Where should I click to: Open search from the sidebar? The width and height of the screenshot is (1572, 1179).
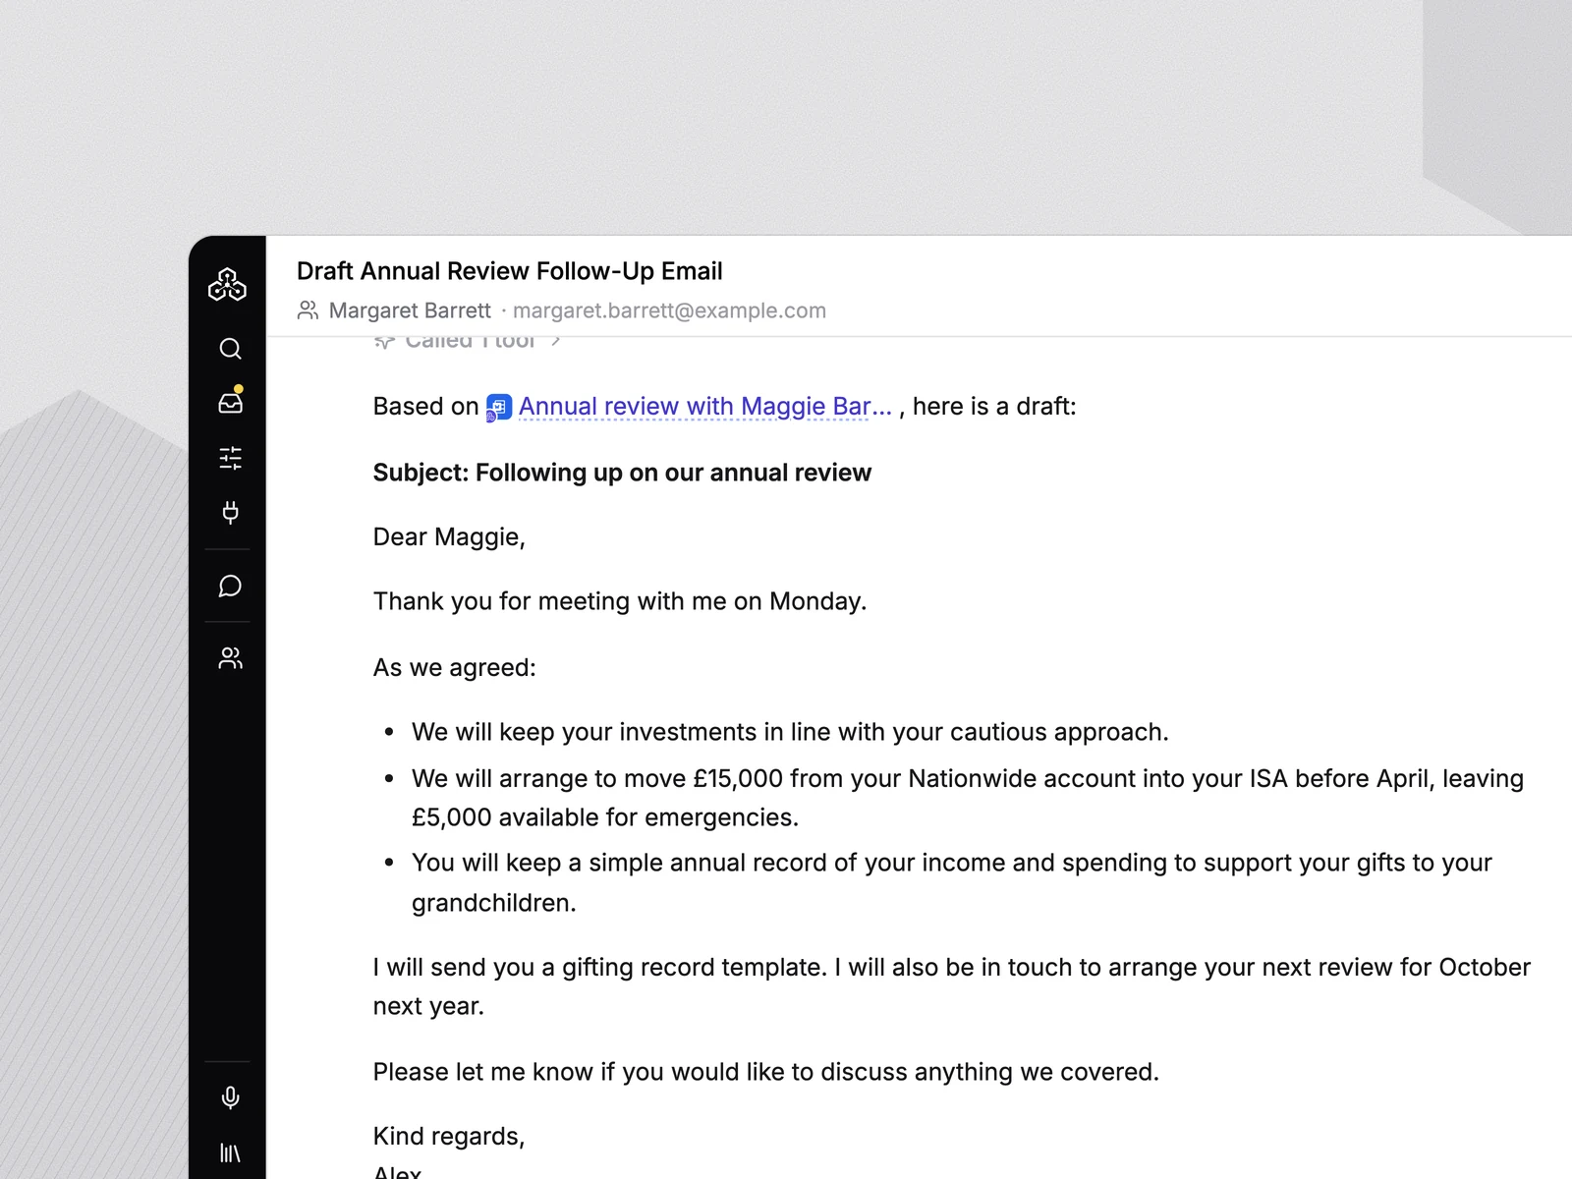pos(230,349)
